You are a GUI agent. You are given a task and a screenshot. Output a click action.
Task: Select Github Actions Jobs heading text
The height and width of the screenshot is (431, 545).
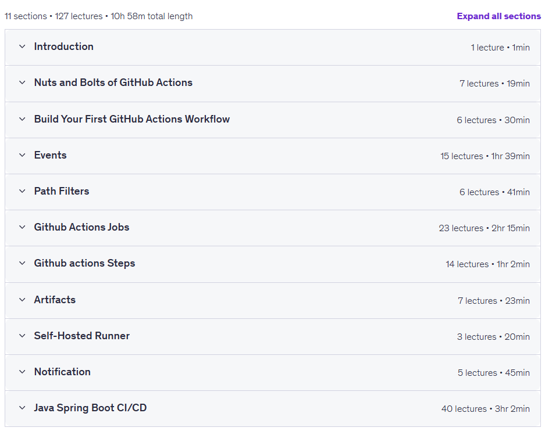81,227
